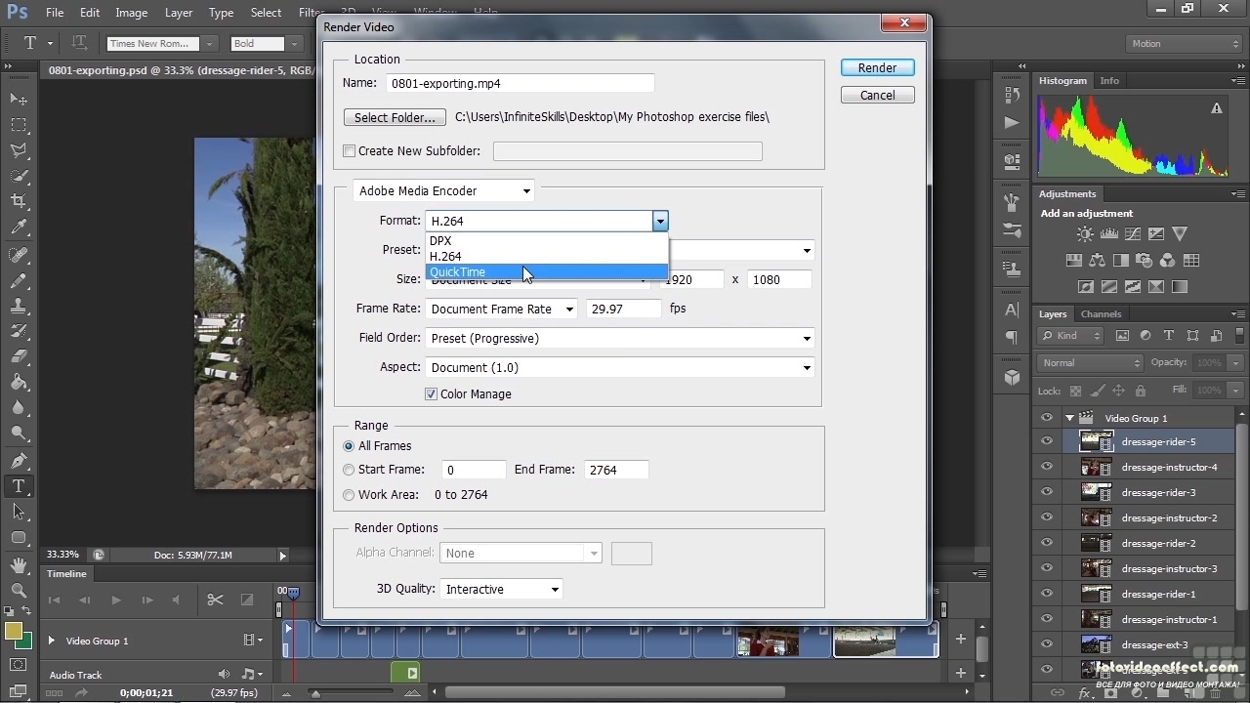
Task: Click the timeline playhead marker
Action: 292,593
